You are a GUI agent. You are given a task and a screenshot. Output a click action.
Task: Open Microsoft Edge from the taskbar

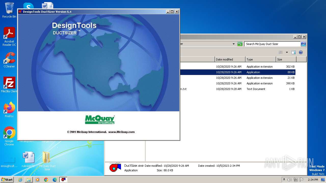(55, 180)
